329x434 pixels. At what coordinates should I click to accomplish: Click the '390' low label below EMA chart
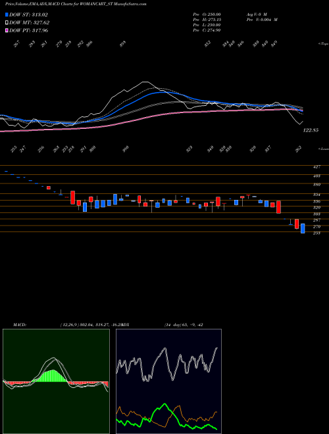[x=126, y=149]
